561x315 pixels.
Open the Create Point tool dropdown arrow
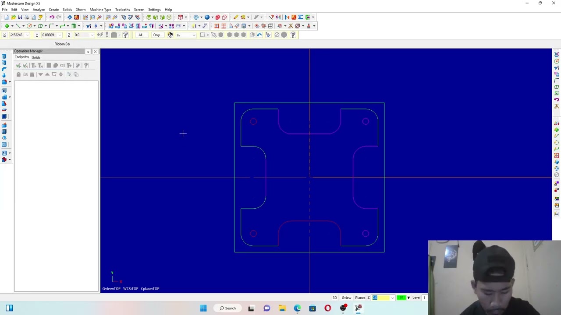tap(12, 26)
